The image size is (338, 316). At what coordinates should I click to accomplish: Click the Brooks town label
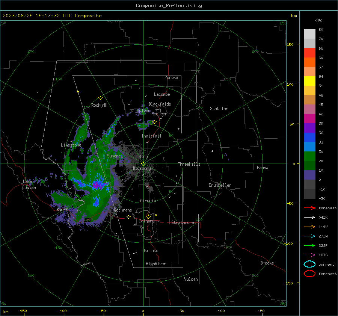267,263
